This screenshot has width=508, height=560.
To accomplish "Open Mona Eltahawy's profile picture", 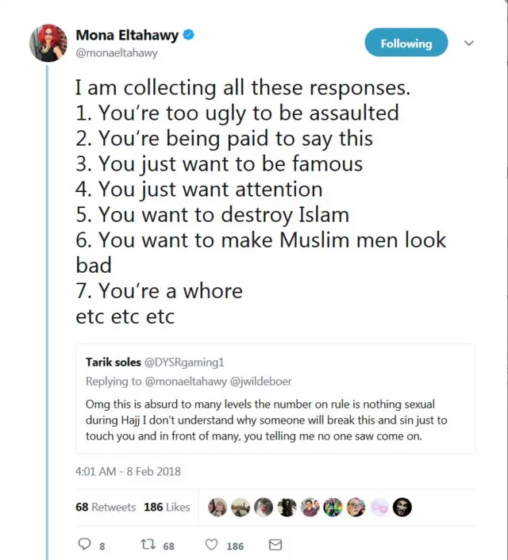I will pos(48,43).
